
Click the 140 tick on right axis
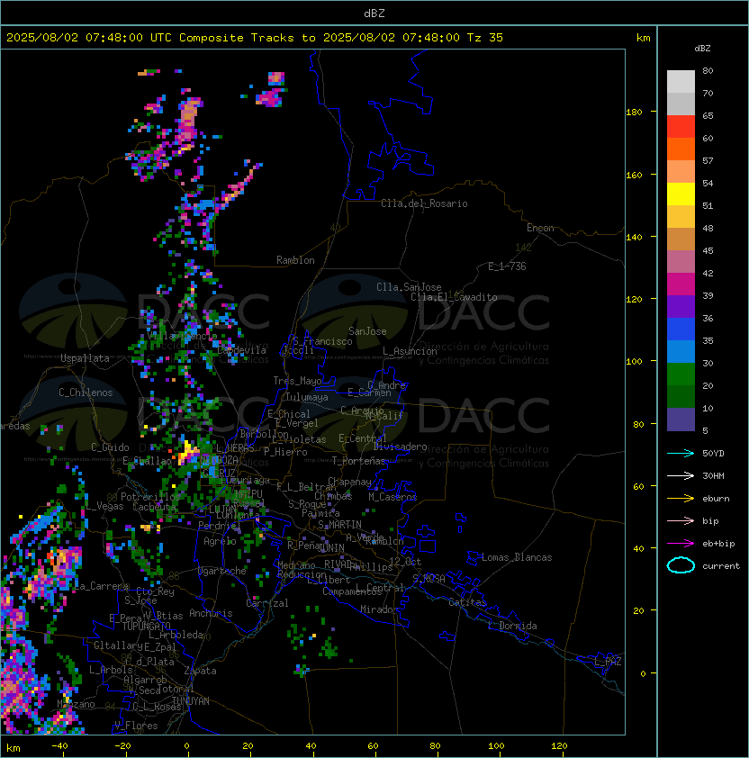(x=634, y=238)
